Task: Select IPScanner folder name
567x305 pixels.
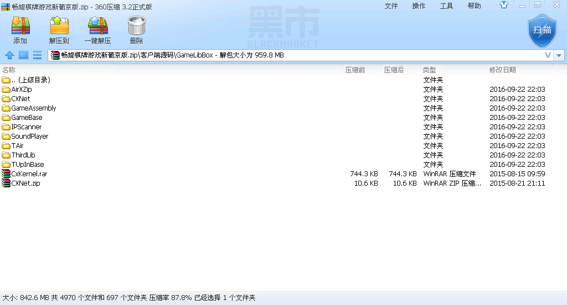Action: [x=27, y=127]
